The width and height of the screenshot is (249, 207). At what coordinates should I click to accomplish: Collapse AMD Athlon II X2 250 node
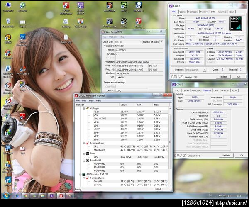coord(81,174)
